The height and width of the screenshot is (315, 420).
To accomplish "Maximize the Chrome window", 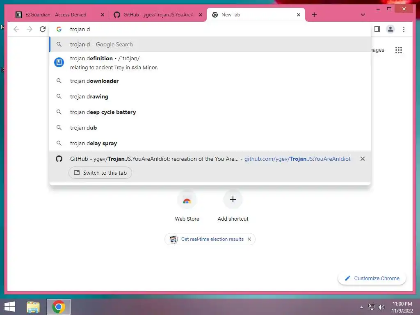I will coord(389,9).
